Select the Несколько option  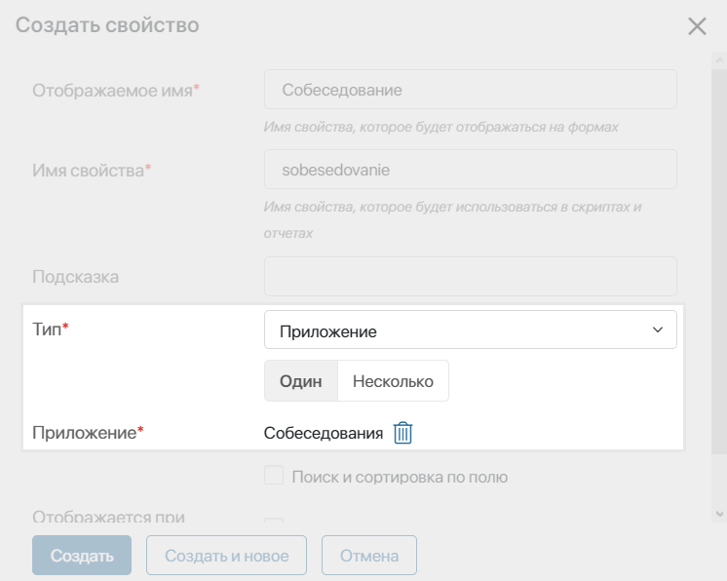(393, 381)
